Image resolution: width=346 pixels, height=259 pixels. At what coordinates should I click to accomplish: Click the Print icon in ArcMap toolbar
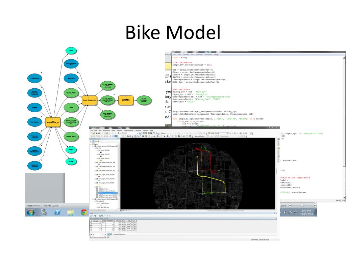99,133
